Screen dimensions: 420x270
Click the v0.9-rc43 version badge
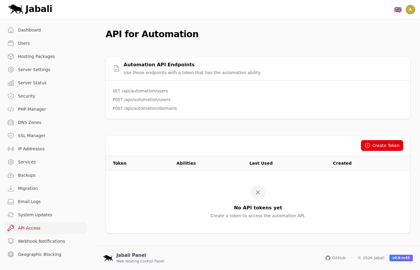click(401, 258)
